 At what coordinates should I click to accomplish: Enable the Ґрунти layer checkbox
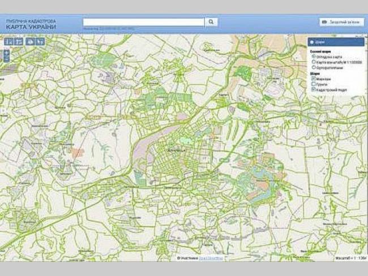(314, 84)
